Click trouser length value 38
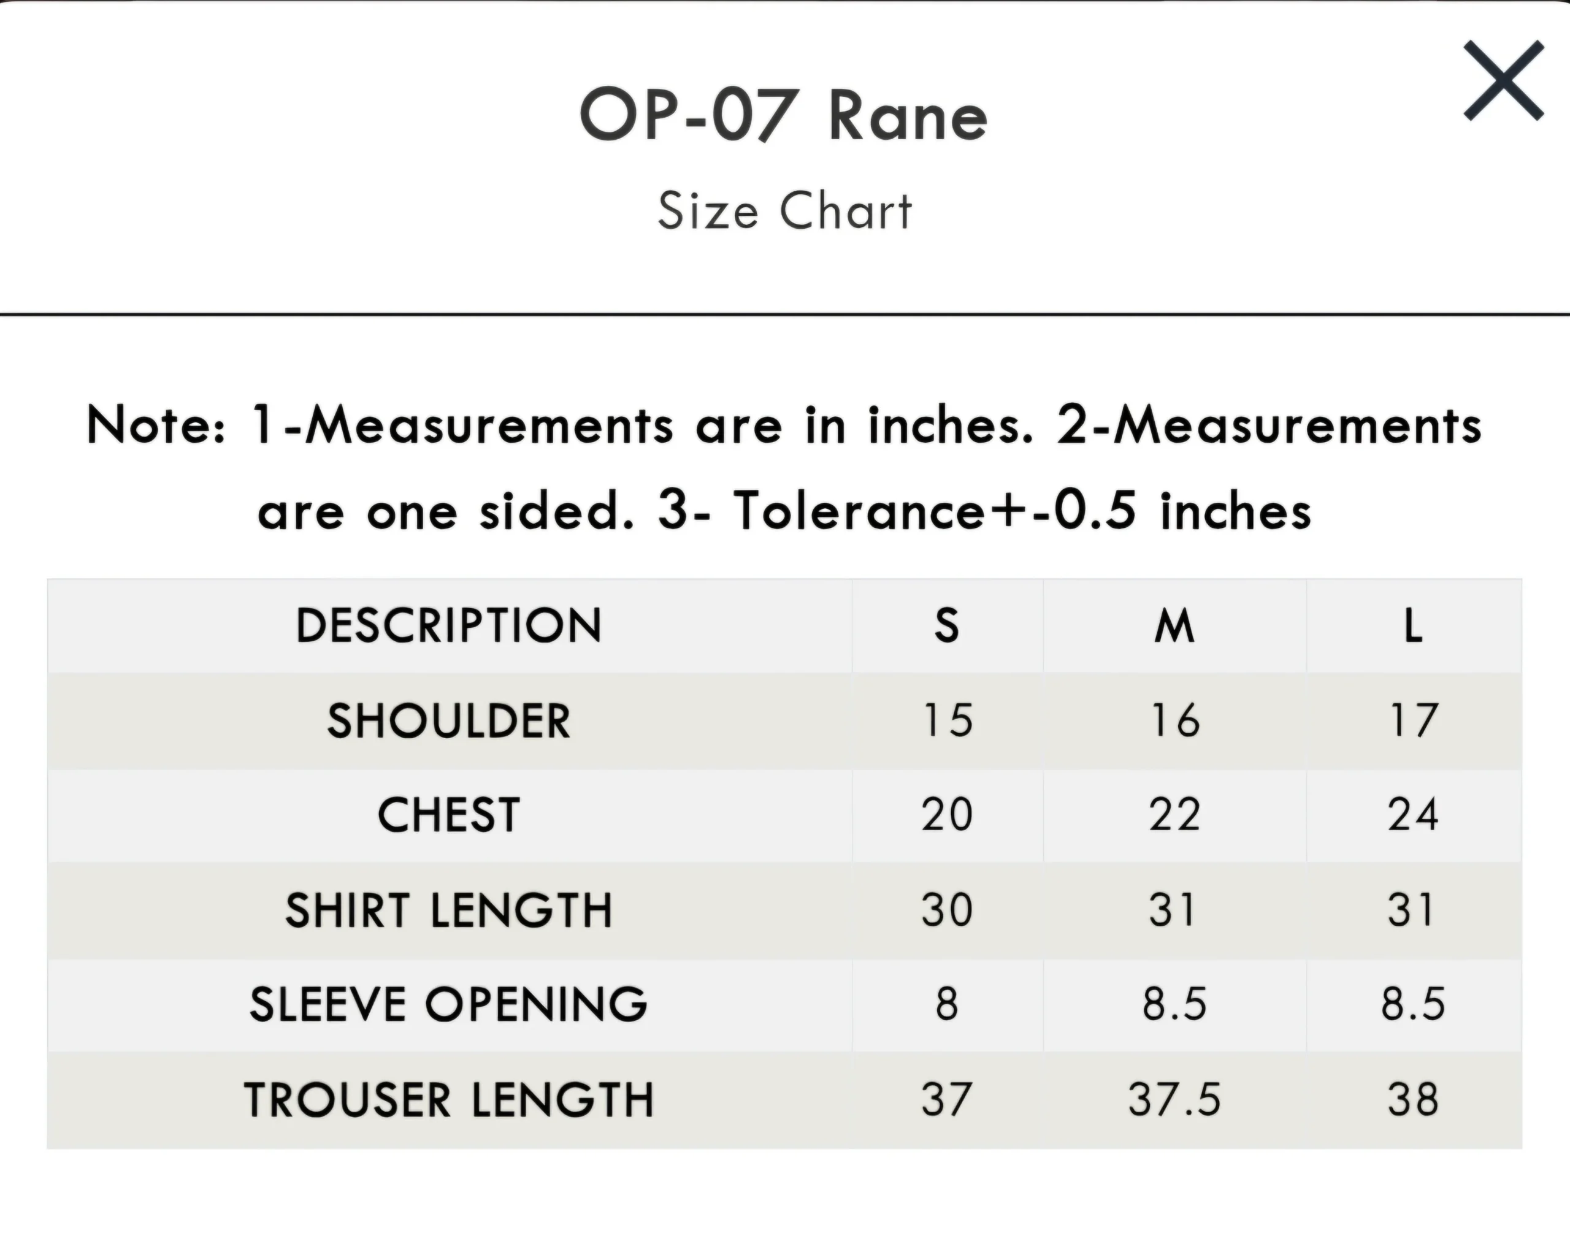 click(1413, 1099)
